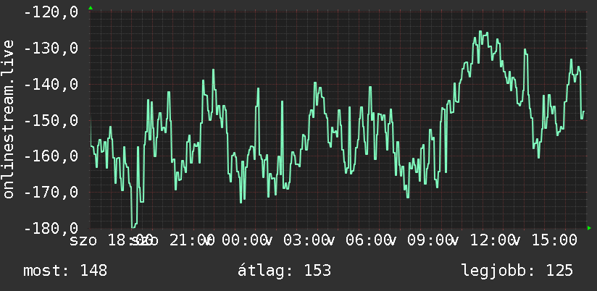Viewport: 597px width, 291px height.
Task: Click the 21:00 time axis label
Action: tap(192, 240)
